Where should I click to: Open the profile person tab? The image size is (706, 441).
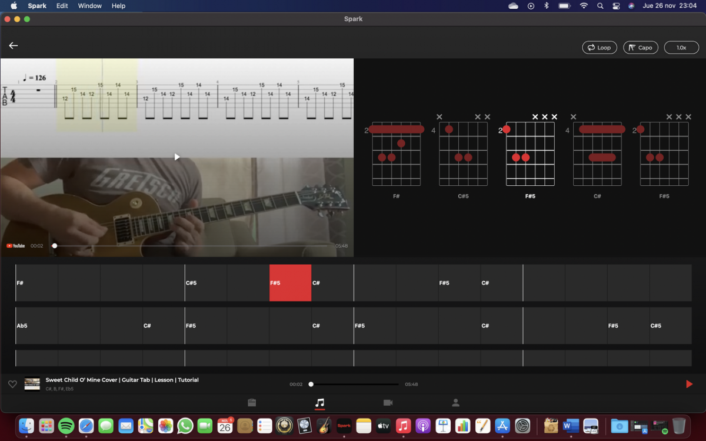455,403
